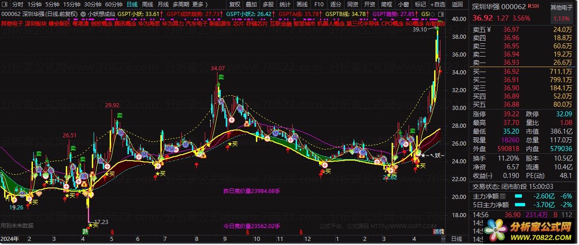This screenshot has width=579, height=245.
Task: Click the +自选 add to watchlist button
Action: click(x=438, y=5)
